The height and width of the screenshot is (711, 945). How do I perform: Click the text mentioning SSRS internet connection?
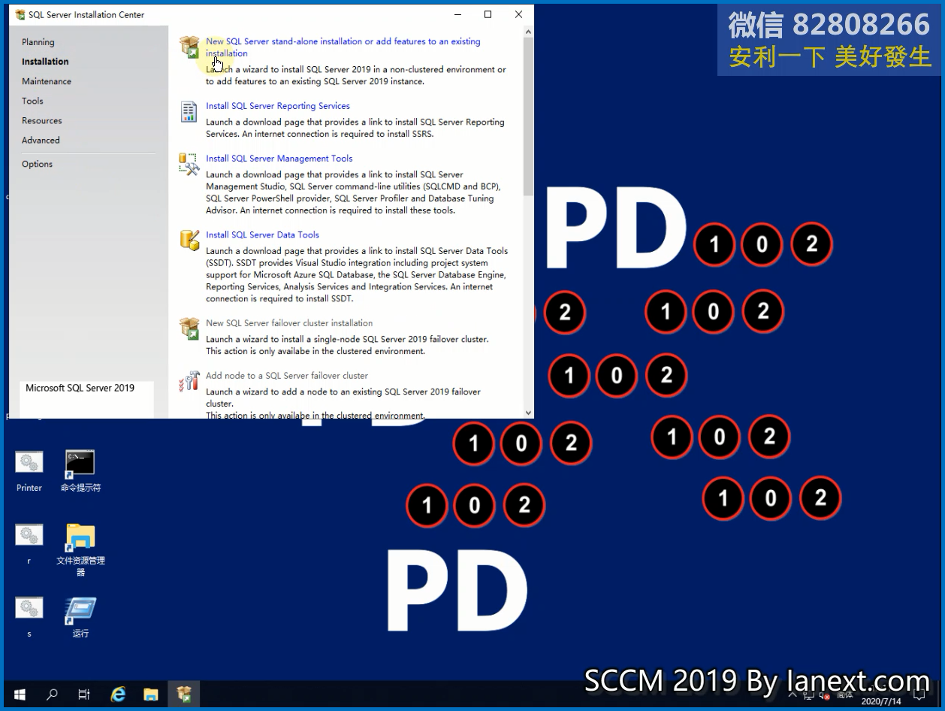click(355, 129)
